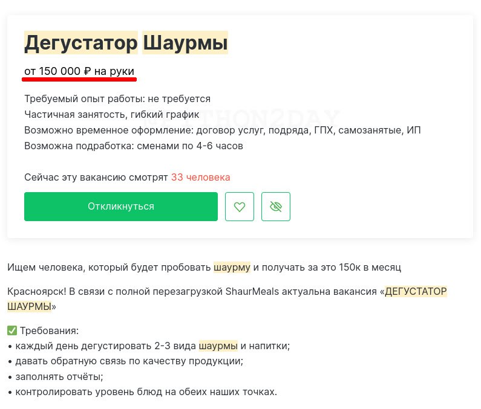Click the city name Красноярск
Image resolution: width=481 pixels, height=409 pixels.
[36, 291]
